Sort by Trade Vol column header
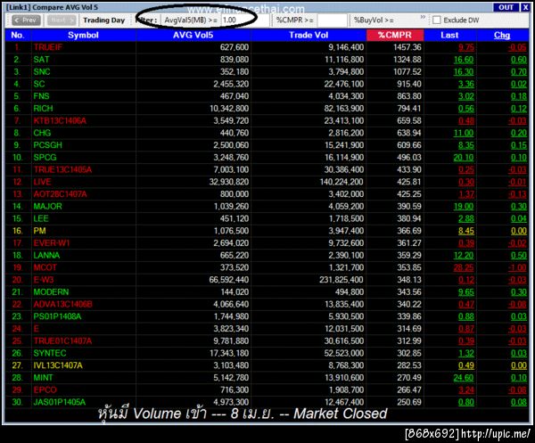Image resolution: width=535 pixels, height=443 pixels. 309,35
